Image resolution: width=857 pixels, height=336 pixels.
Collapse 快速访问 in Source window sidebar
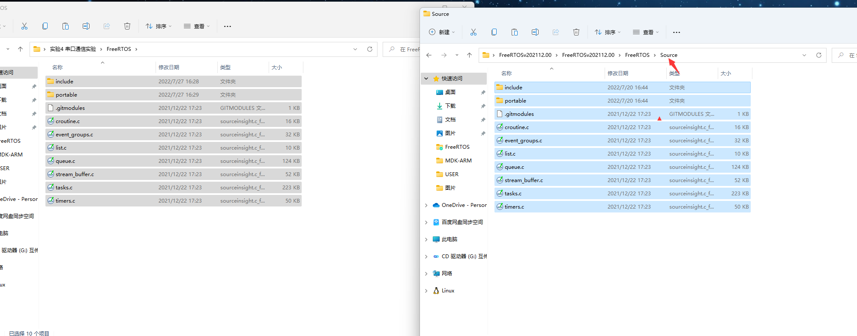tap(426, 79)
